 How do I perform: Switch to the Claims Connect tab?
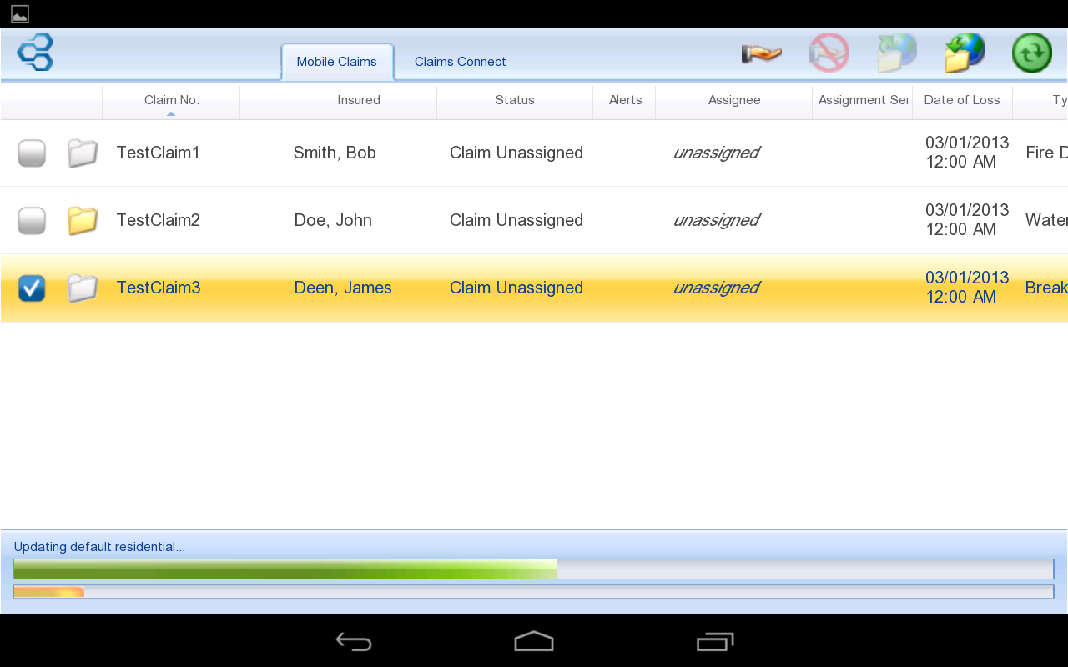(x=460, y=61)
